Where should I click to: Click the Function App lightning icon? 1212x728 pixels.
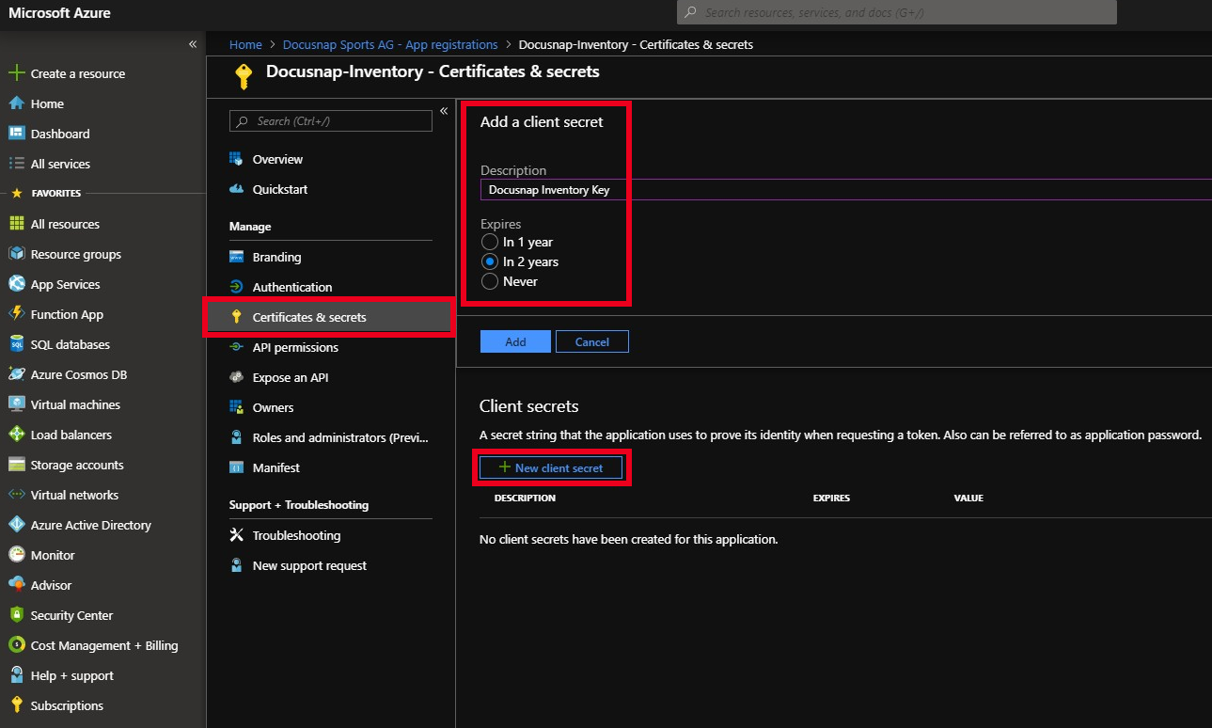(x=16, y=314)
